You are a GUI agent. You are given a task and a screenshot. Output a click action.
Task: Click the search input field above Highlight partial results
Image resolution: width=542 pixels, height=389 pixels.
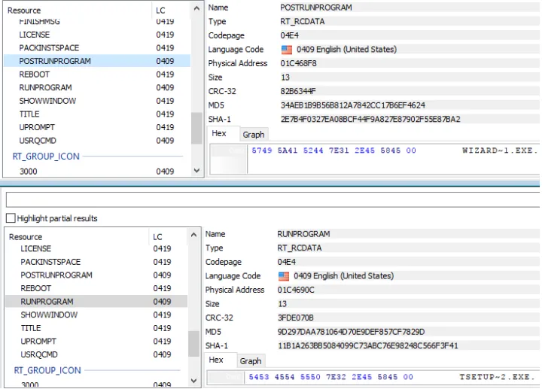(273, 199)
